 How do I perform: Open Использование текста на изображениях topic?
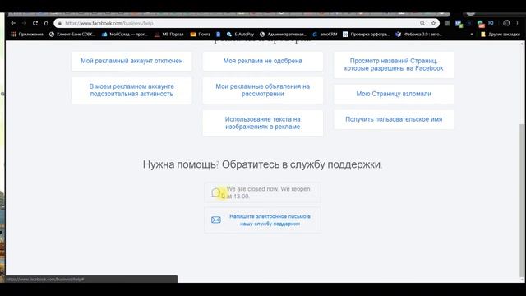click(x=263, y=123)
